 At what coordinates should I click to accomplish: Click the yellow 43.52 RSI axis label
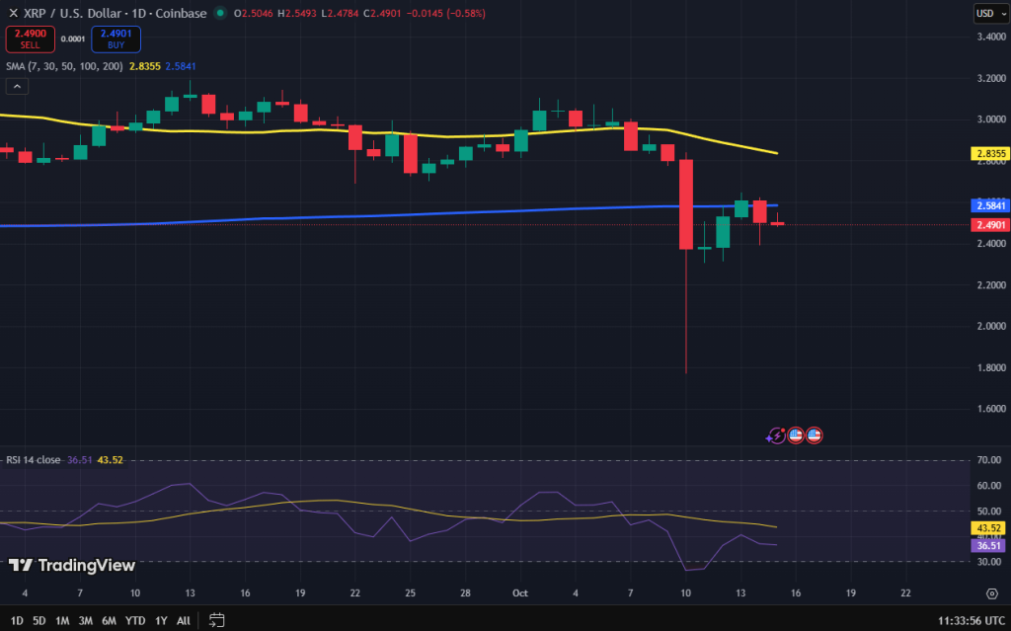tap(988, 527)
